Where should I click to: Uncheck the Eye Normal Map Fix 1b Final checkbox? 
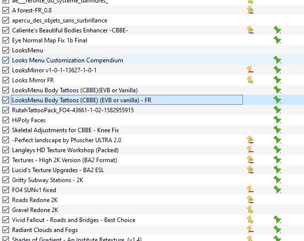(x=6, y=40)
